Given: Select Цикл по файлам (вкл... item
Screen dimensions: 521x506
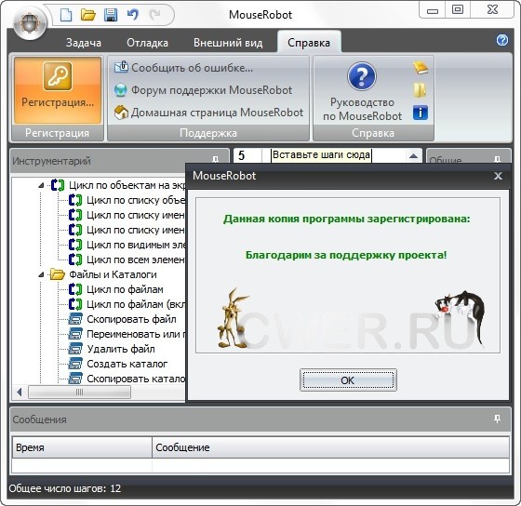Looking at the screenshot, I should [136, 304].
